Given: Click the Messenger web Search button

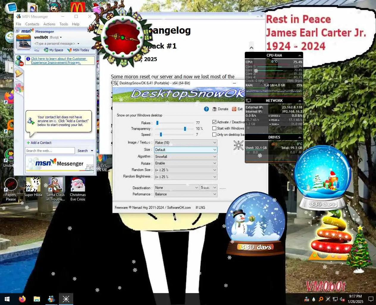Looking at the screenshot, I should [x=82, y=151].
